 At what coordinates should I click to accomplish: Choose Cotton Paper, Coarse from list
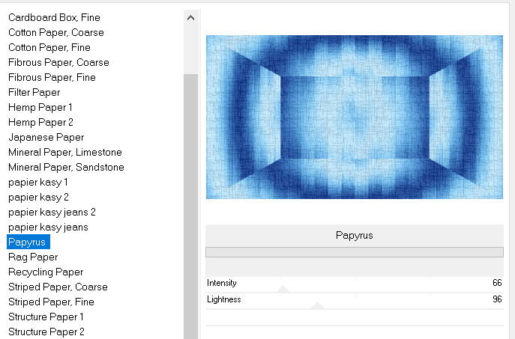point(55,32)
